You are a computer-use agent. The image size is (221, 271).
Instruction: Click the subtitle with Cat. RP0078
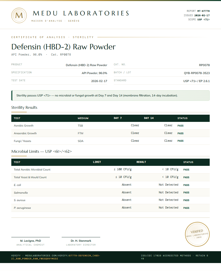point(41,55)
